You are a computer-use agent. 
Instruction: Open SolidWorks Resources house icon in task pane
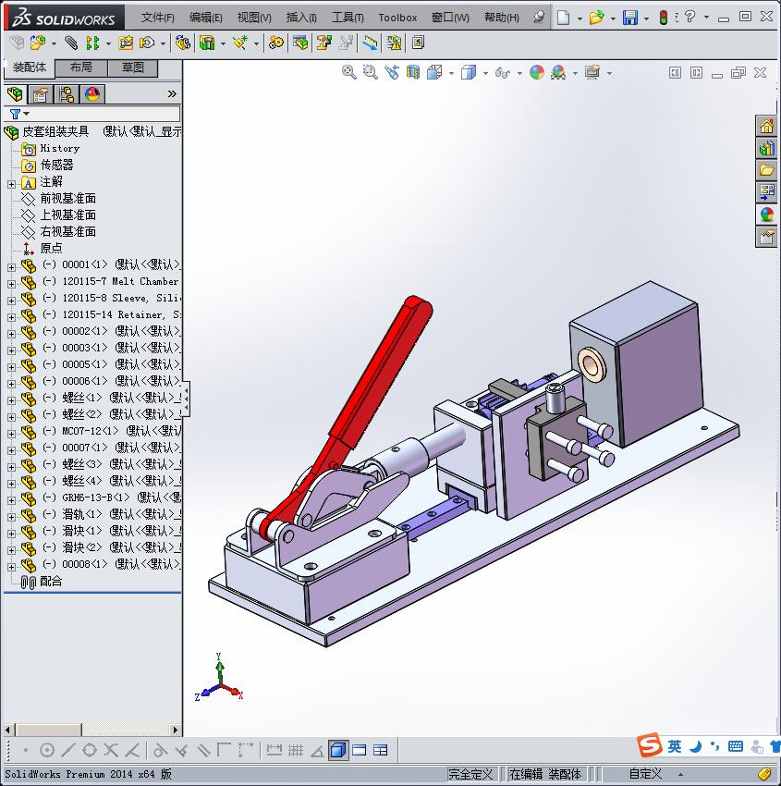click(x=766, y=126)
